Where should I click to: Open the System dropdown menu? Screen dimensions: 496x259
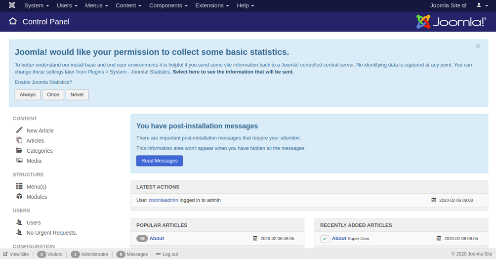(x=37, y=5)
